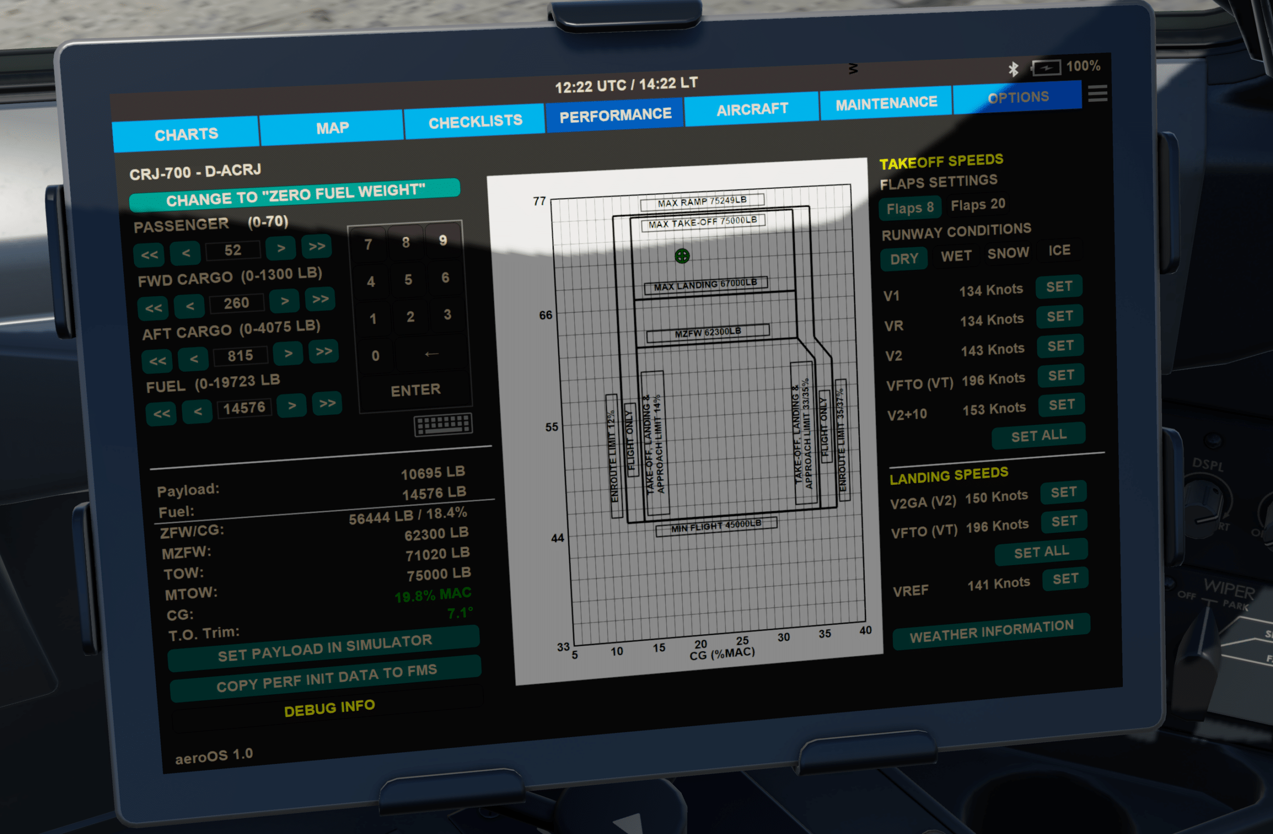The image size is (1273, 834).
Task: Click the fwd cargo value field 260
Action: point(236,303)
